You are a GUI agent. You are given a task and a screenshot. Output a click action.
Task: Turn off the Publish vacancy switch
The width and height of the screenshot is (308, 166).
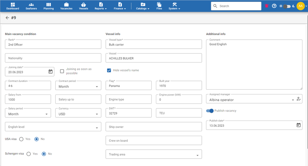[x=210, y=111]
